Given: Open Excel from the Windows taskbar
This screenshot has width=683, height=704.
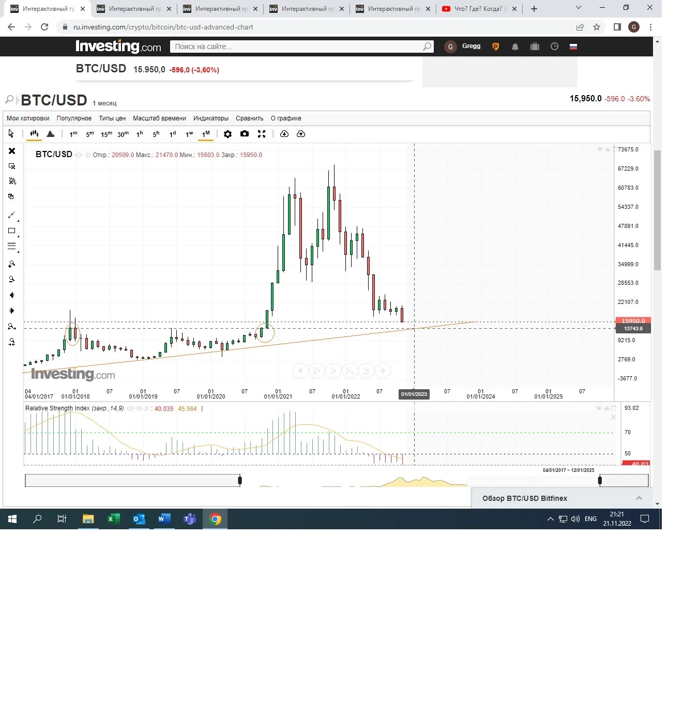Looking at the screenshot, I should [113, 519].
